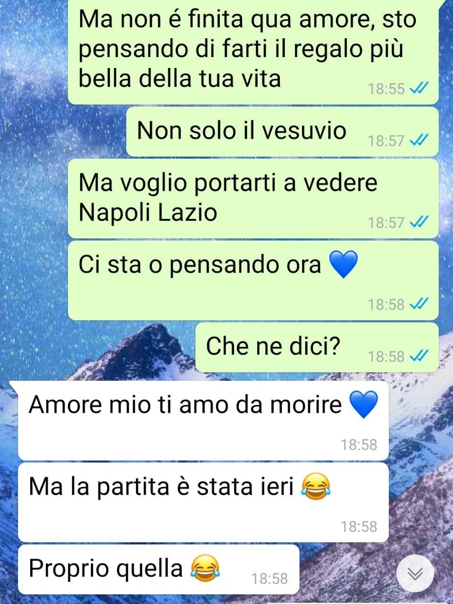
Task: Select received message 'Amore mio ti amo da morire'
Action: (203, 421)
